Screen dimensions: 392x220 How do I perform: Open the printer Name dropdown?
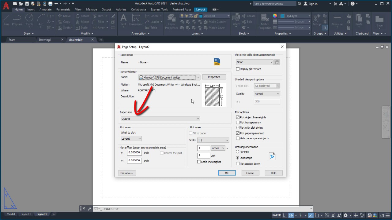click(169, 77)
